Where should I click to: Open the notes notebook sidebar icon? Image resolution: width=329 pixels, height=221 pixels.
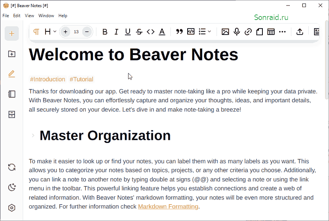(12, 94)
